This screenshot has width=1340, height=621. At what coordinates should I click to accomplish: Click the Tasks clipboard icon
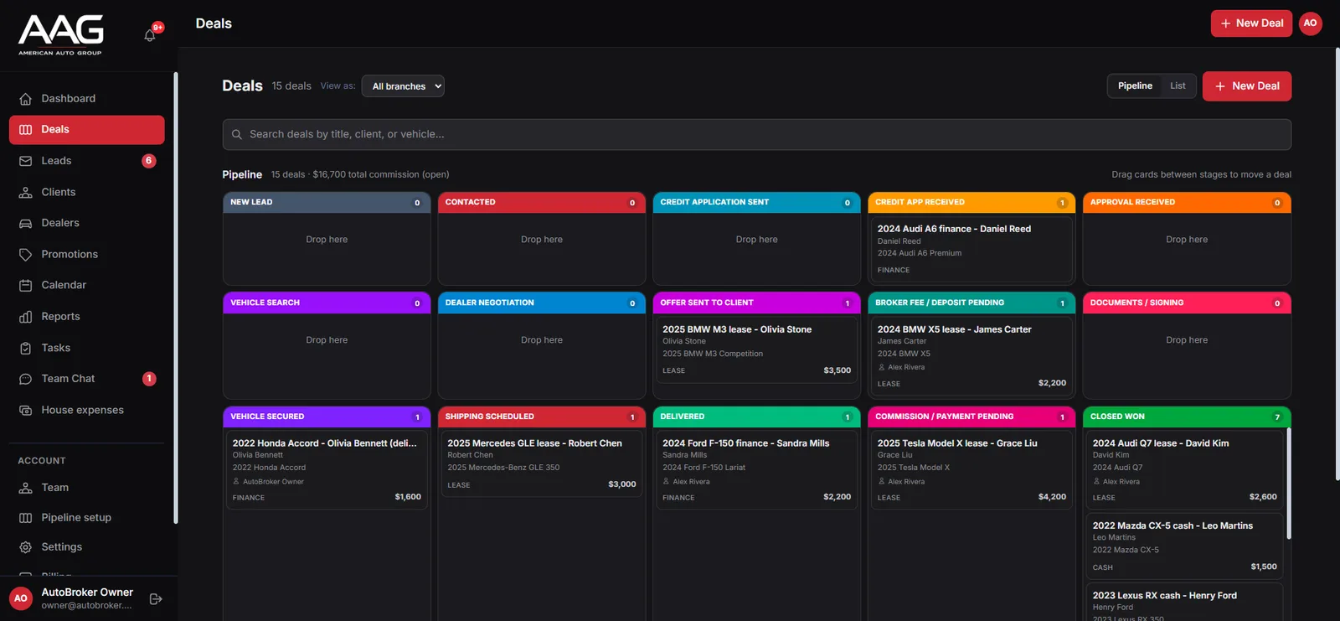click(25, 348)
